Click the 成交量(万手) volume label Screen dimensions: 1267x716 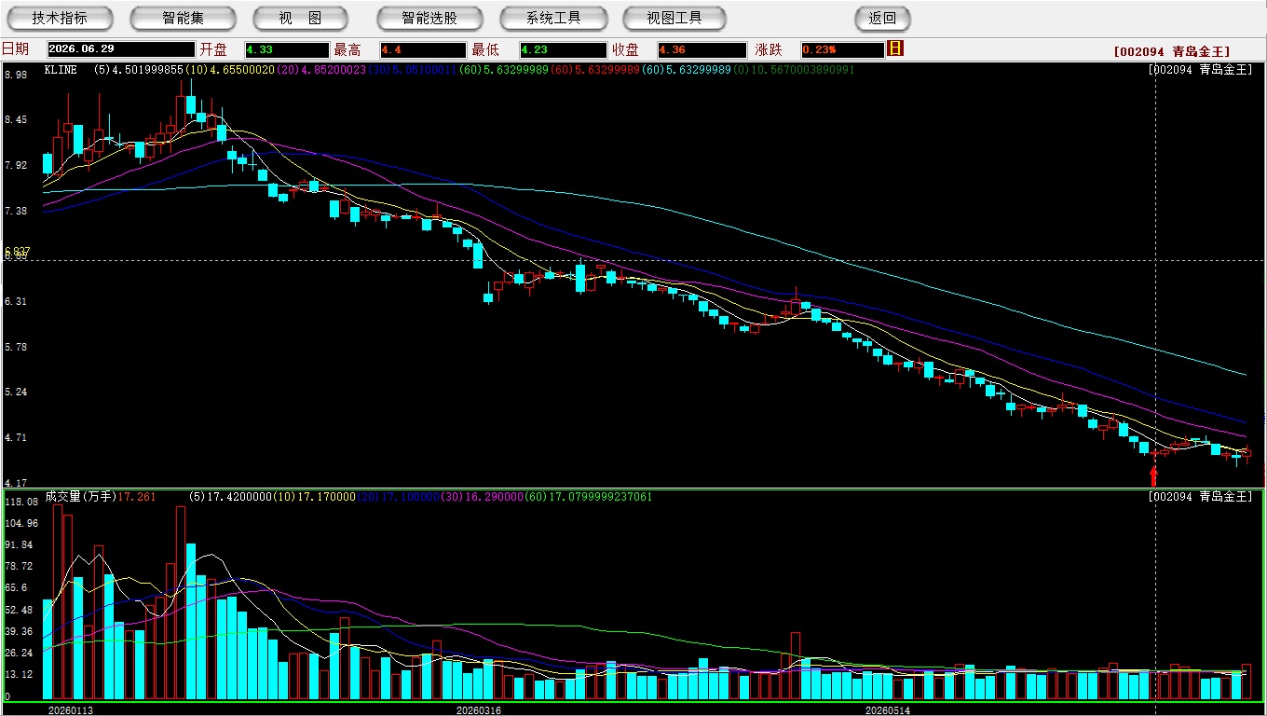click(80, 497)
